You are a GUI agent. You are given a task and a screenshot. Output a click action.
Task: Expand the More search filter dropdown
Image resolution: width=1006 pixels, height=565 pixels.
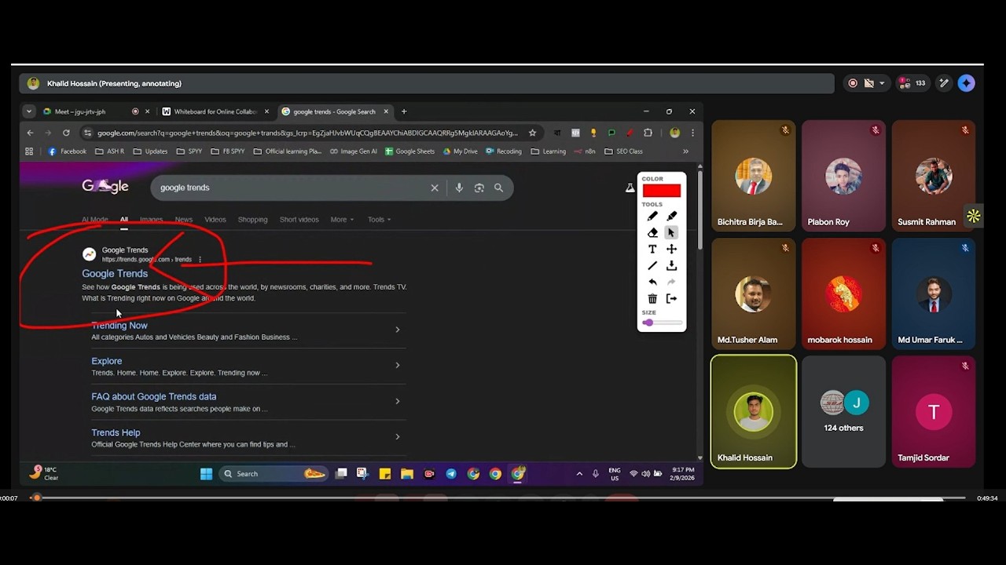342,220
